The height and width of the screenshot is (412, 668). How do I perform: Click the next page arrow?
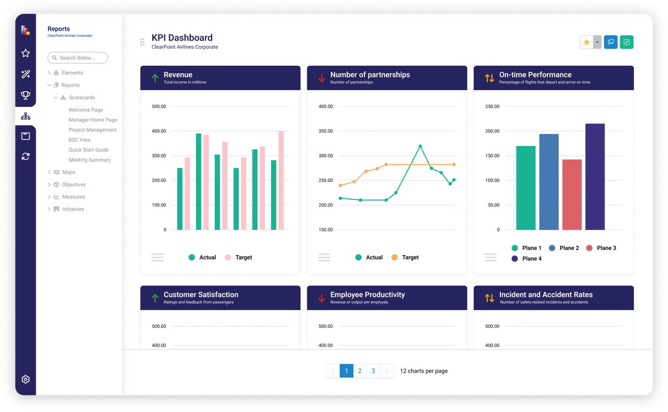(387, 371)
